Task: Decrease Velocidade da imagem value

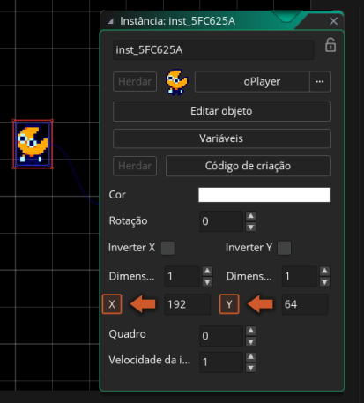Action: click(250, 368)
